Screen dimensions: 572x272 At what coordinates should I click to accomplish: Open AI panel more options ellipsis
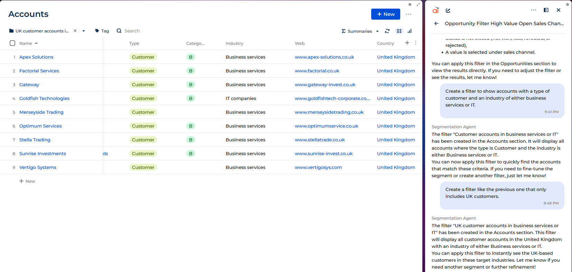(534, 10)
